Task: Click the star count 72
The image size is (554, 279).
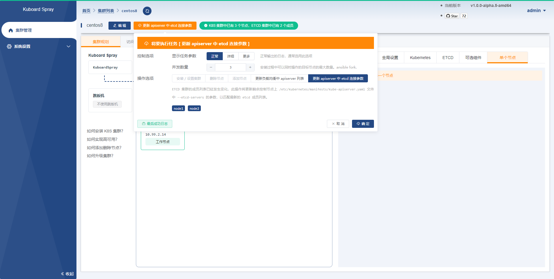Action: click(464, 16)
